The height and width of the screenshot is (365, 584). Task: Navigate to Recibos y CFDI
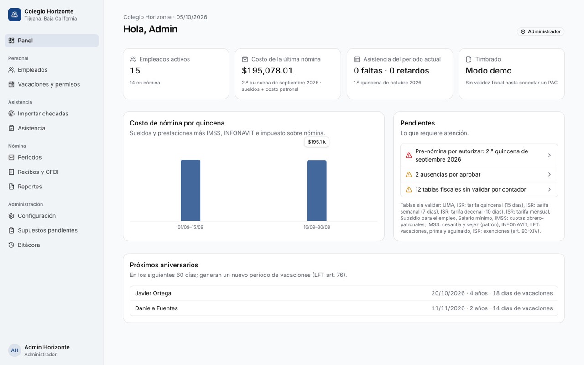pos(52,172)
